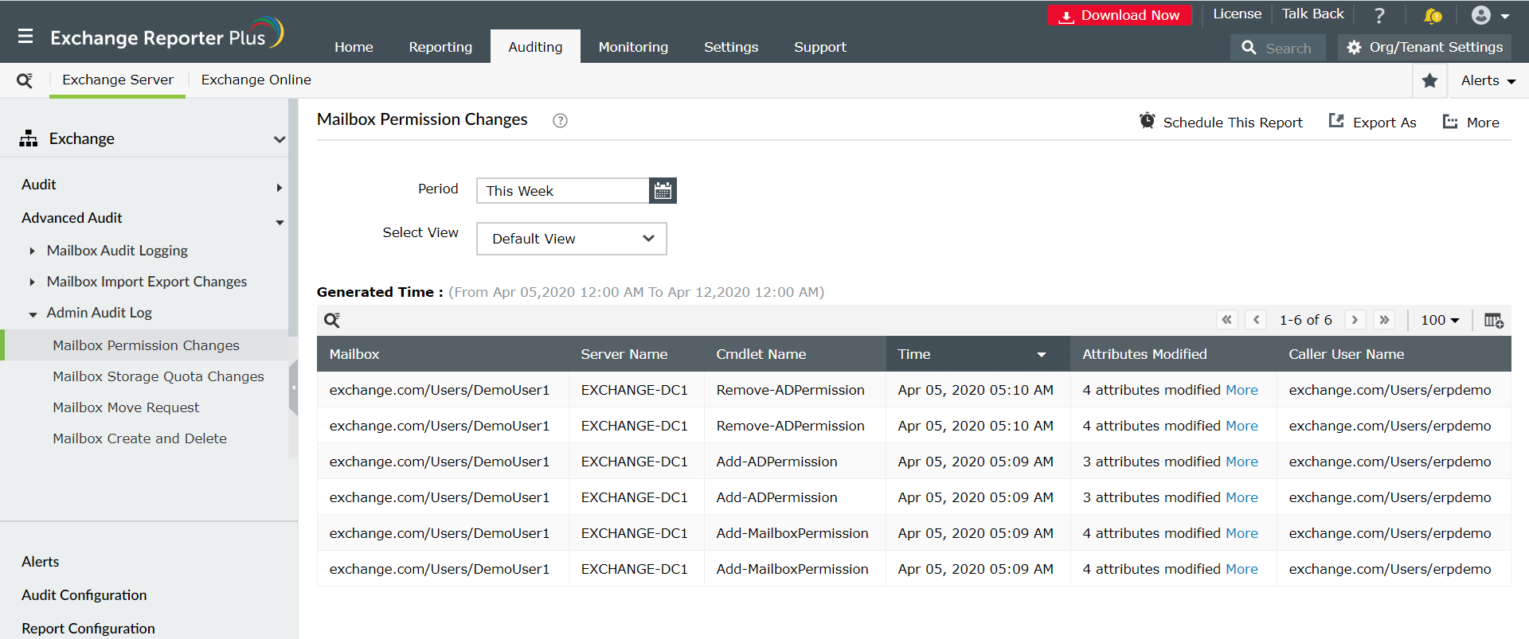Image resolution: width=1529 pixels, height=639 pixels.
Task: Open the rows-per-page 100 dropdown
Action: point(1440,320)
